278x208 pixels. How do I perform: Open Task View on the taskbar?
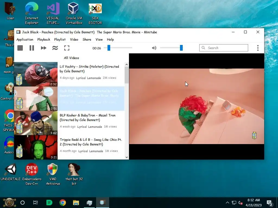click(36, 203)
